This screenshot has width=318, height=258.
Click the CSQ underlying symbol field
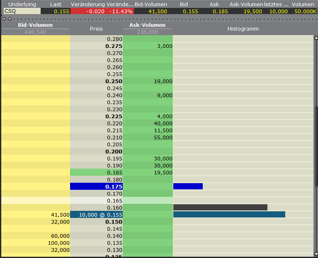point(21,11)
